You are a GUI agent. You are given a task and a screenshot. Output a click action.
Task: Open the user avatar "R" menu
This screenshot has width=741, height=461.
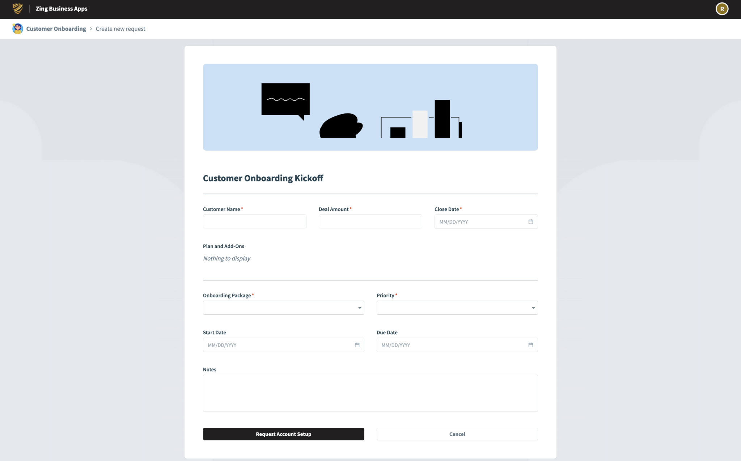point(722,9)
